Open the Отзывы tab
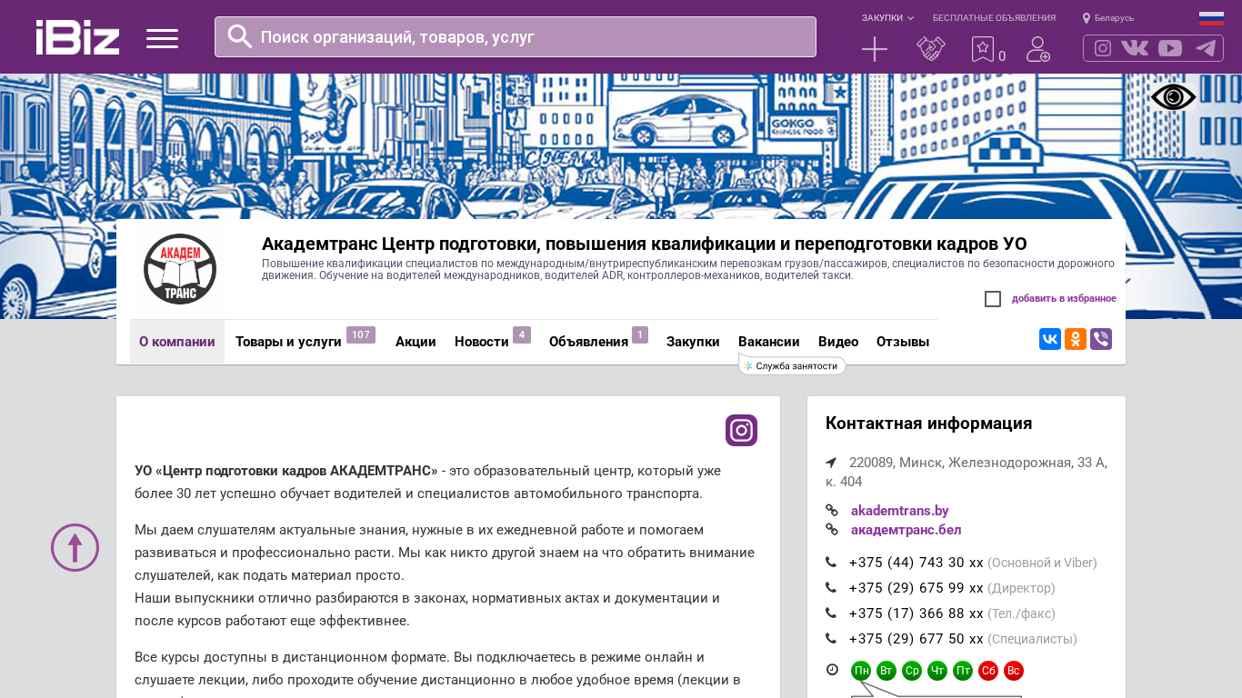 [902, 342]
